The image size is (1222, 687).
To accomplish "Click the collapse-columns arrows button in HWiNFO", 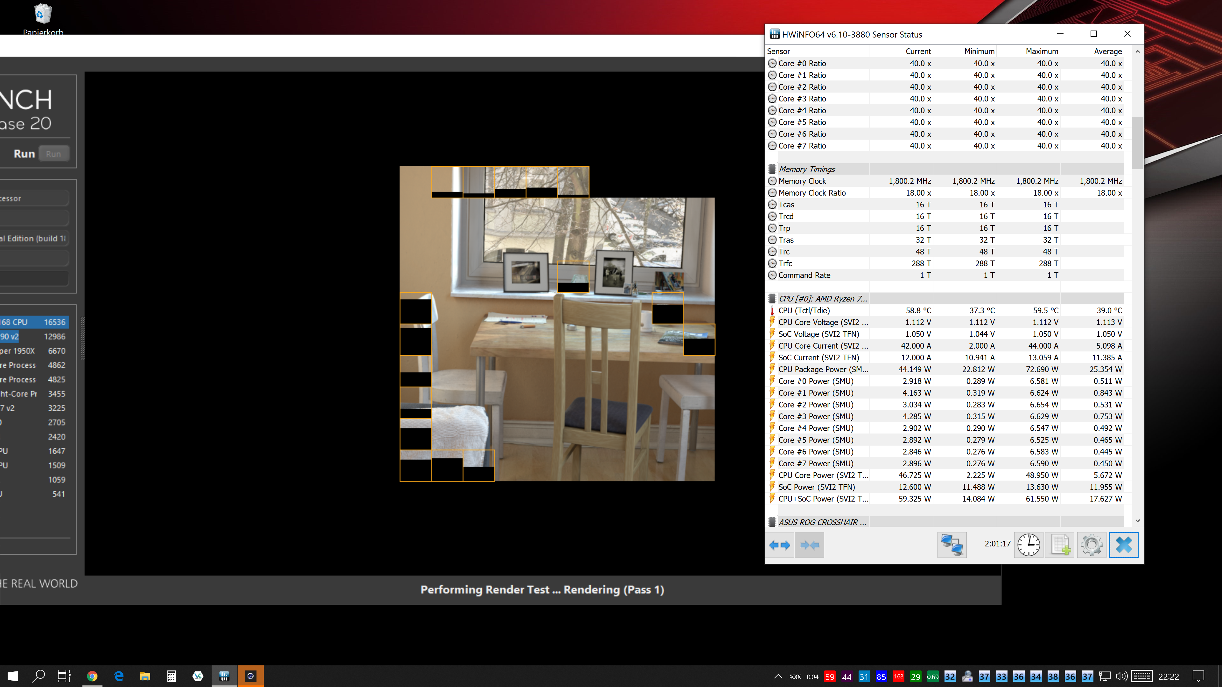I will (809, 545).
